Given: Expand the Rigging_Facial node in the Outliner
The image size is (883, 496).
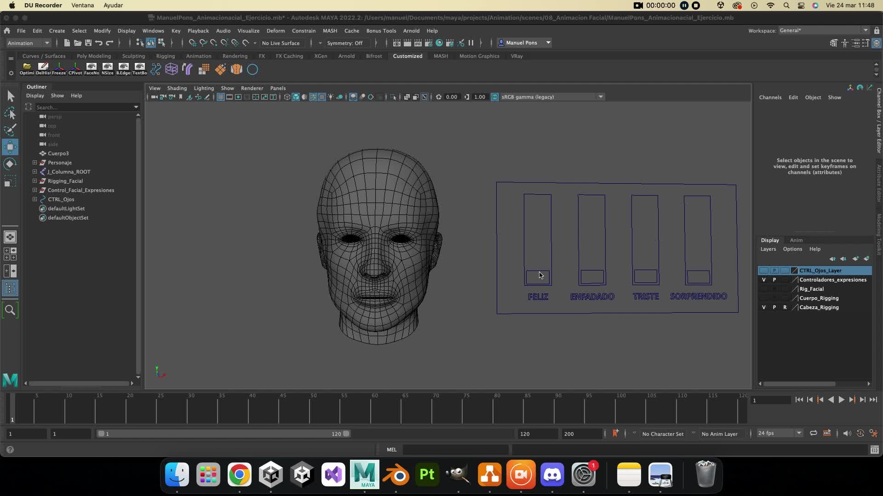Looking at the screenshot, I should click(34, 180).
